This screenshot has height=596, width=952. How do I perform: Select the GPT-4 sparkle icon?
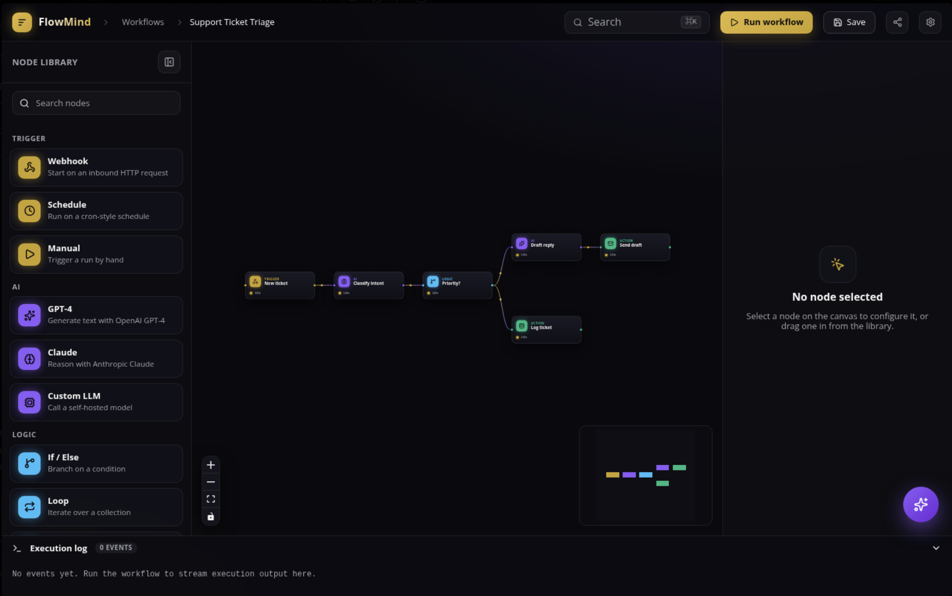click(x=29, y=315)
